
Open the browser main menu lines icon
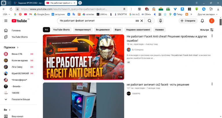point(197,3)
